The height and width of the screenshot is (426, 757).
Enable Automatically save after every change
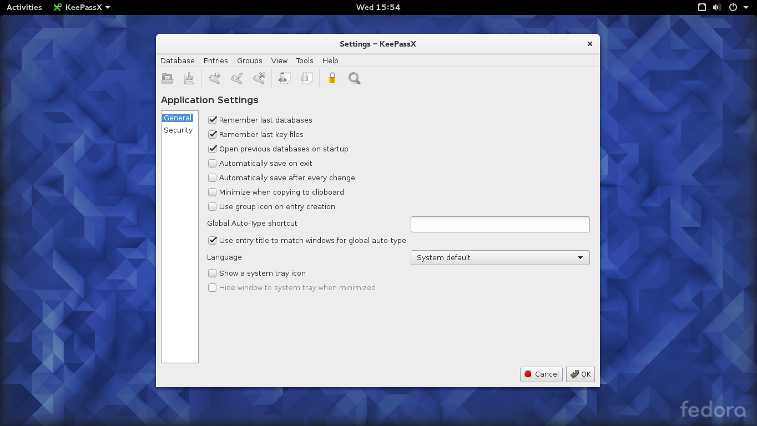pyautogui.click(x=212, y=177)
